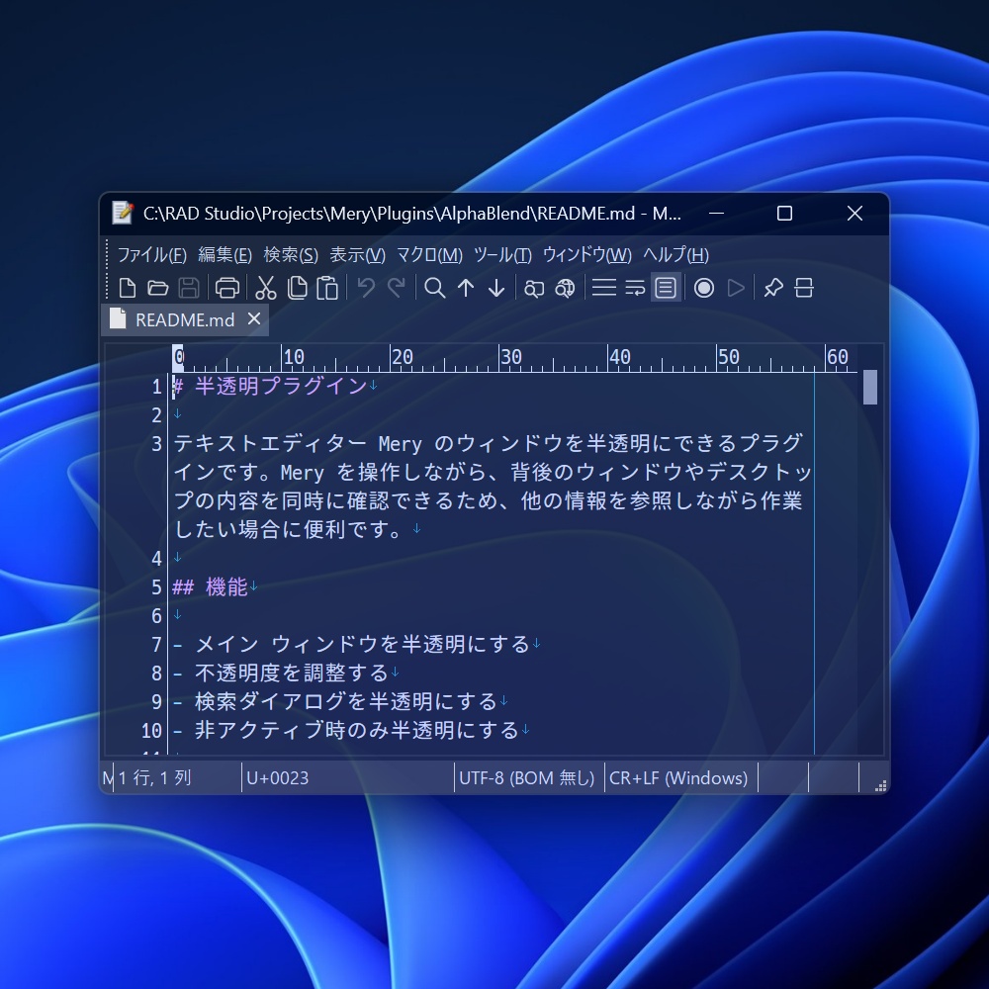Print the document using the printer icon
The width and height of the screenshot is (989, 989).
(x=227, y=288)
